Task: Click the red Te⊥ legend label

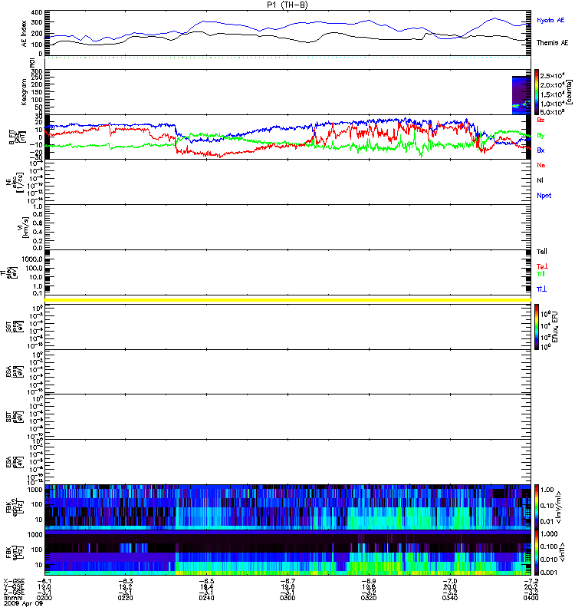Action: click(x=542, y=266)
